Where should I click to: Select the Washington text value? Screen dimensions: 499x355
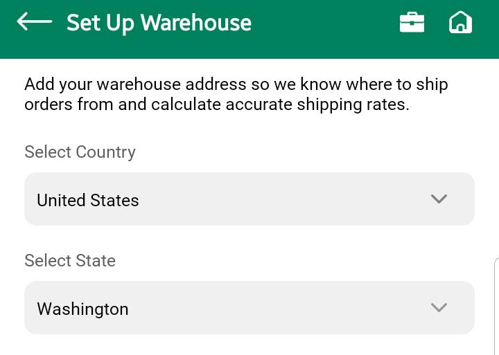coord(82,309)
